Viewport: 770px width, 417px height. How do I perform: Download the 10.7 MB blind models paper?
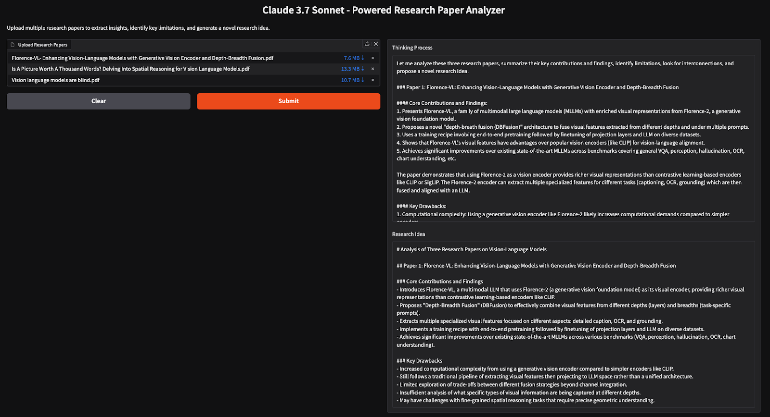click(353, 80)
